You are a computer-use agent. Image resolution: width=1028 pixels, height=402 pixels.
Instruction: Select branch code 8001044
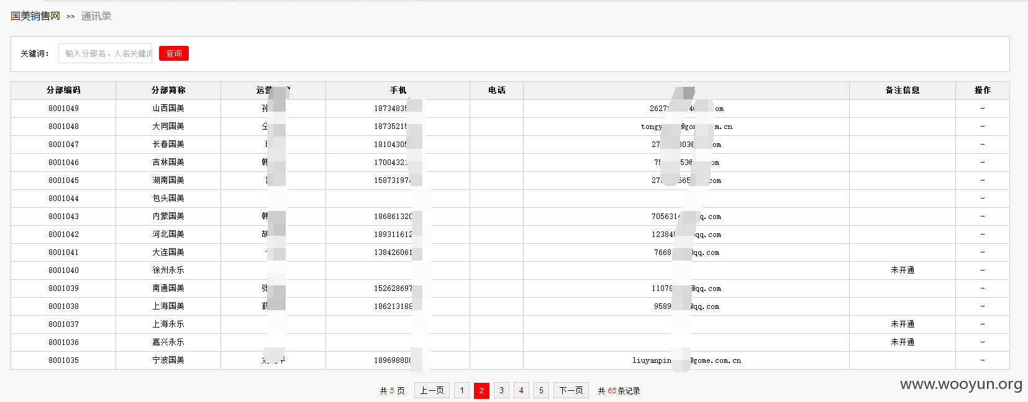(63, 198)
